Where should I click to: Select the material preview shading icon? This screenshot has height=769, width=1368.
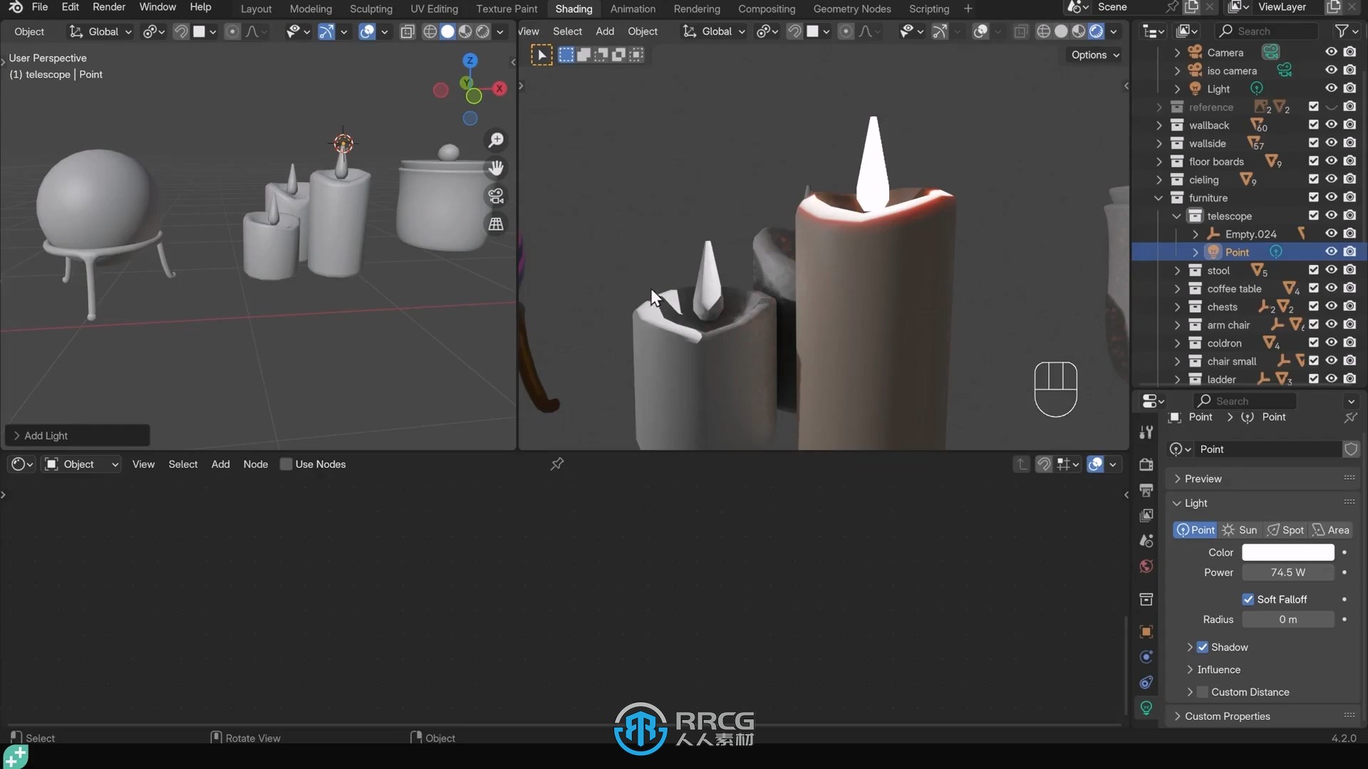[465, 31]
